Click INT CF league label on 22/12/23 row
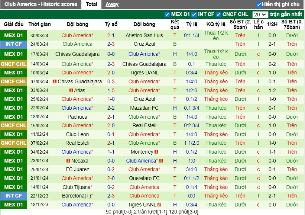Image resolution: width=305 pixels, height=215 pixels. [14, 196]
